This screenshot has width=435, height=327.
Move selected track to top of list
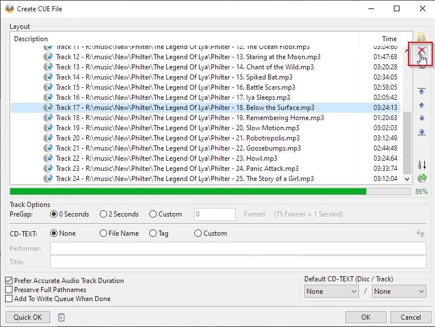click(421, 91)
